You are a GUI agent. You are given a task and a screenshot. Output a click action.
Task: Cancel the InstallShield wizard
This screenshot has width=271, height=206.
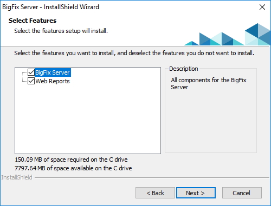pos(242,193)
